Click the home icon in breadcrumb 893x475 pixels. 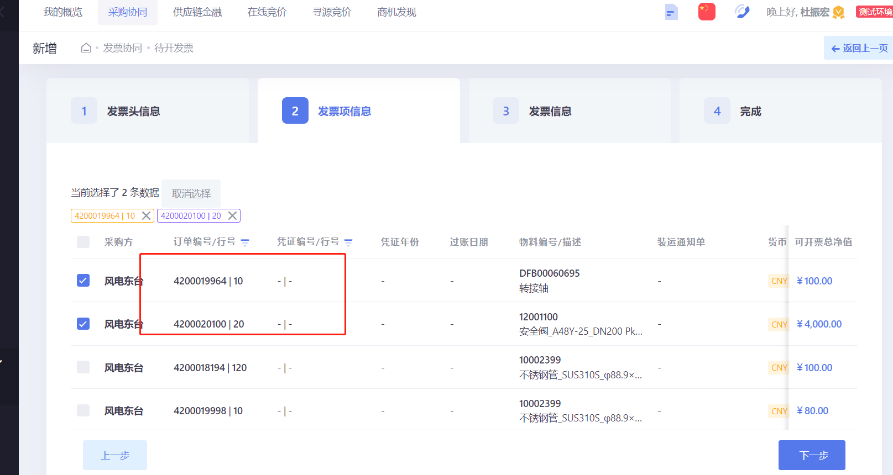pyautogui.click(x=86, y=48)
